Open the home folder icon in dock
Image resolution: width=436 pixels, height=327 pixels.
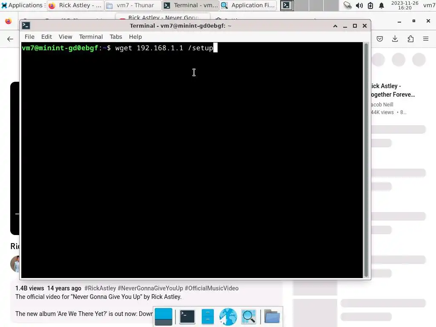[272, 317]
